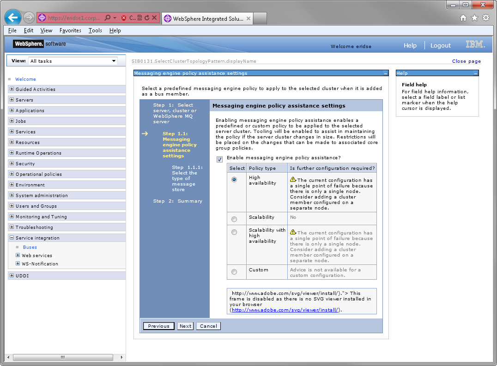497x366 pixels.
Task: Click the browser address bar URL field
Action: click(x=74, y=18)
